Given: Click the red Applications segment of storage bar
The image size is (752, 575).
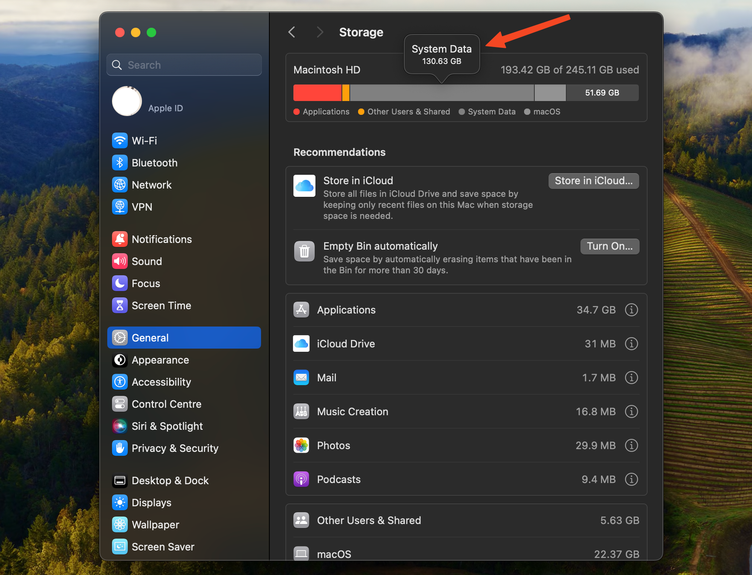Looking at the screenshot, I should point(317,93).
